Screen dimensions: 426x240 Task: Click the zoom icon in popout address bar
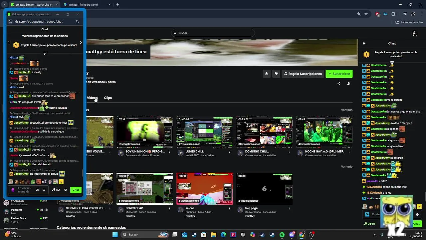coord(78,22)
